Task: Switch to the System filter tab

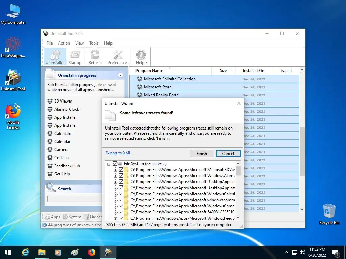Action: coord(72,217)
